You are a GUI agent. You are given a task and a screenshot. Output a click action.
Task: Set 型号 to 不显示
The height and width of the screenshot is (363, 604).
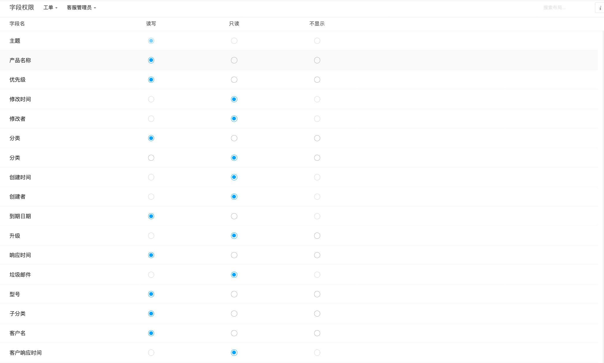[317, 294]
